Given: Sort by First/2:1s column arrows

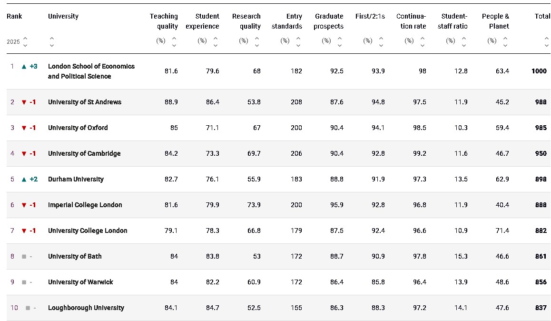Looking at the screenshot, I should click(x=381, y=42).
